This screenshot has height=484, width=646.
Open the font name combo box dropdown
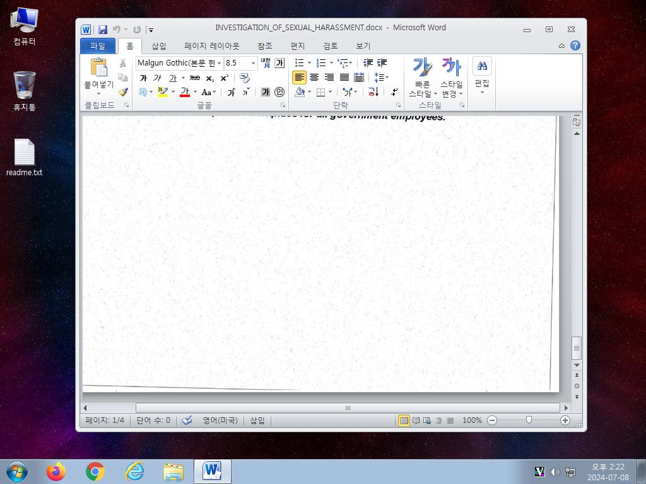(x=219, y=63)
